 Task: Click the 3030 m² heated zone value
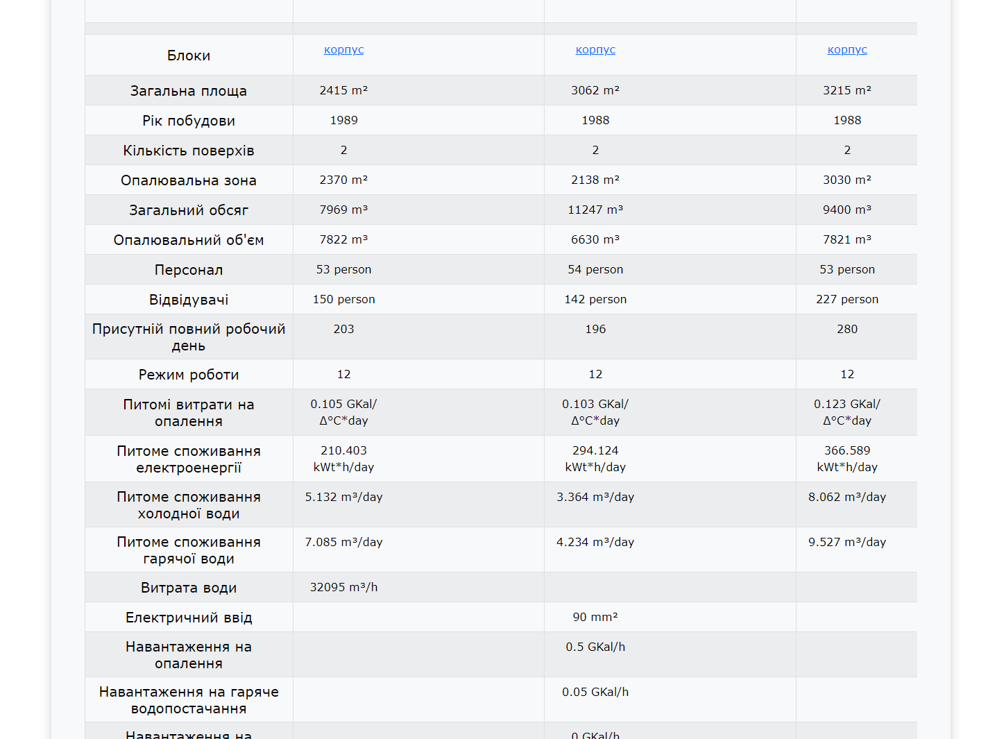[846, 180]
